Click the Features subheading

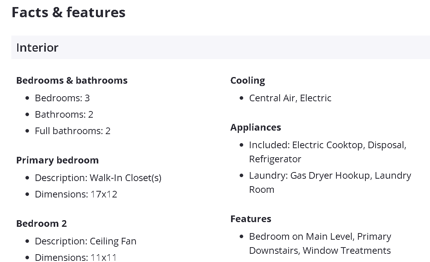(251, 219)
